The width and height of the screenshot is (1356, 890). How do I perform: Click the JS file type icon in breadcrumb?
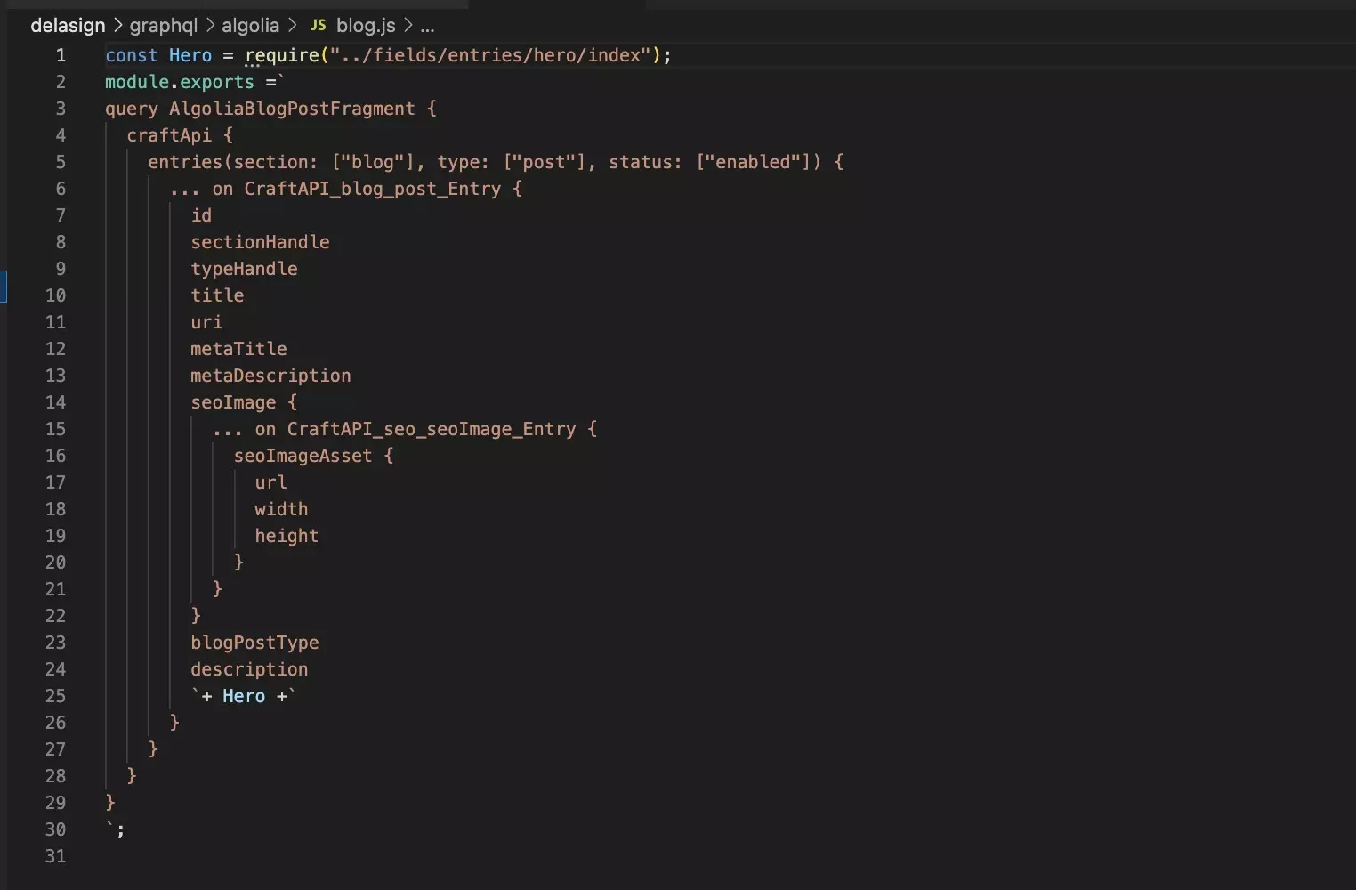318,26
